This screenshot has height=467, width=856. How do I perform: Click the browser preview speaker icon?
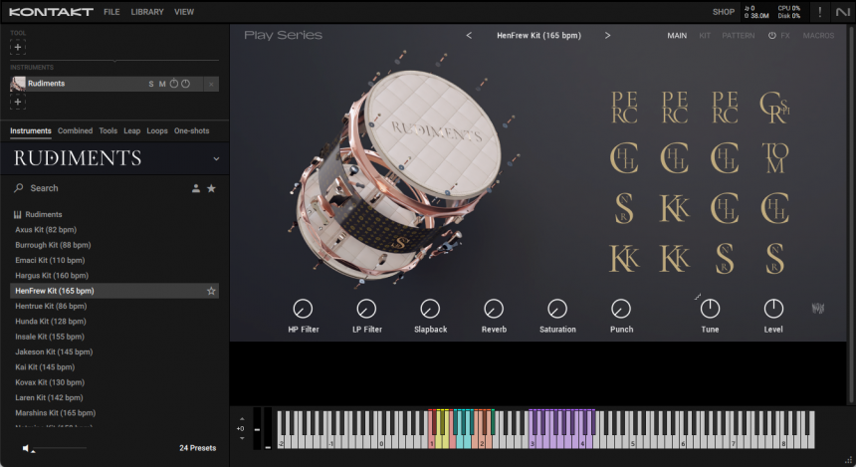point(26,448)
